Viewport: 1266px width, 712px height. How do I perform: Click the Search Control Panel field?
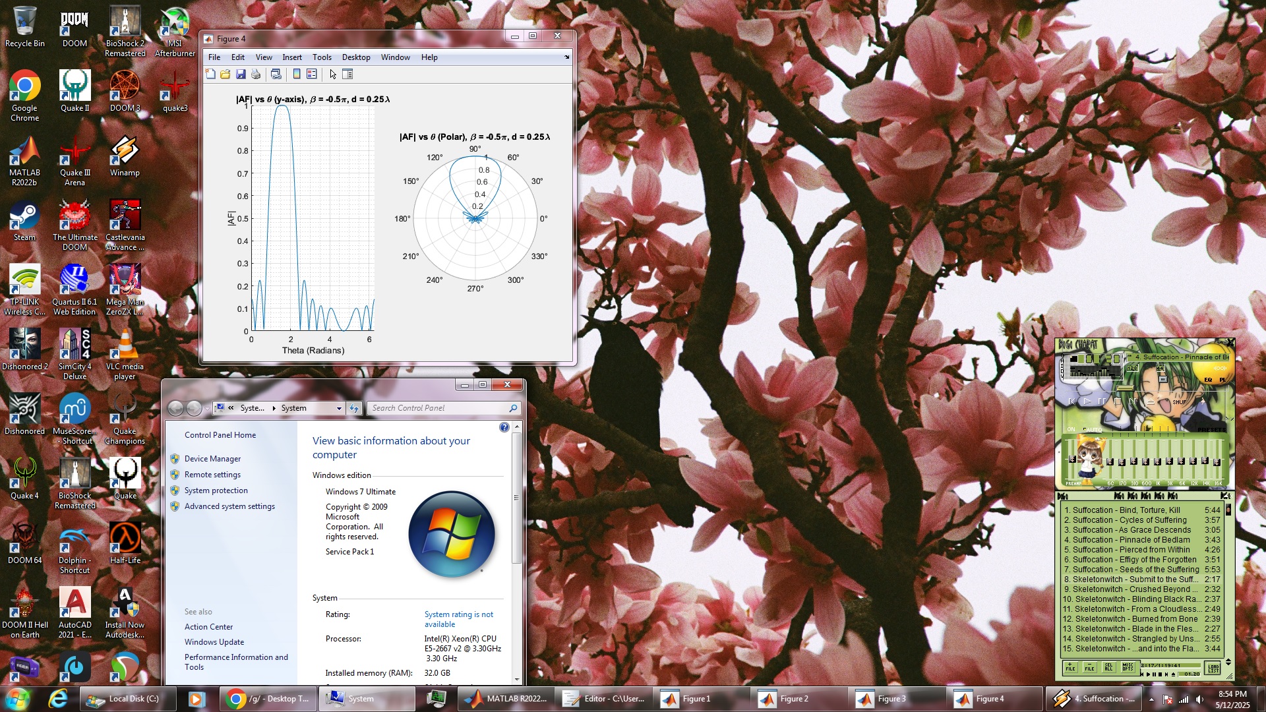(x=443, y=408)
